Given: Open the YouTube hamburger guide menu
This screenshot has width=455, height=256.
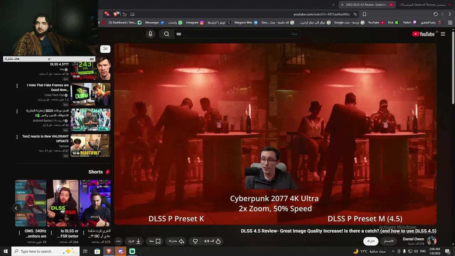Looking at the screenshot, I should pos(443,34).
